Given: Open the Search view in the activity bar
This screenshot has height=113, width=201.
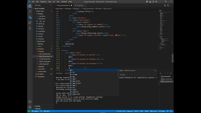Looking at the screenshot, I should point(30,12).
